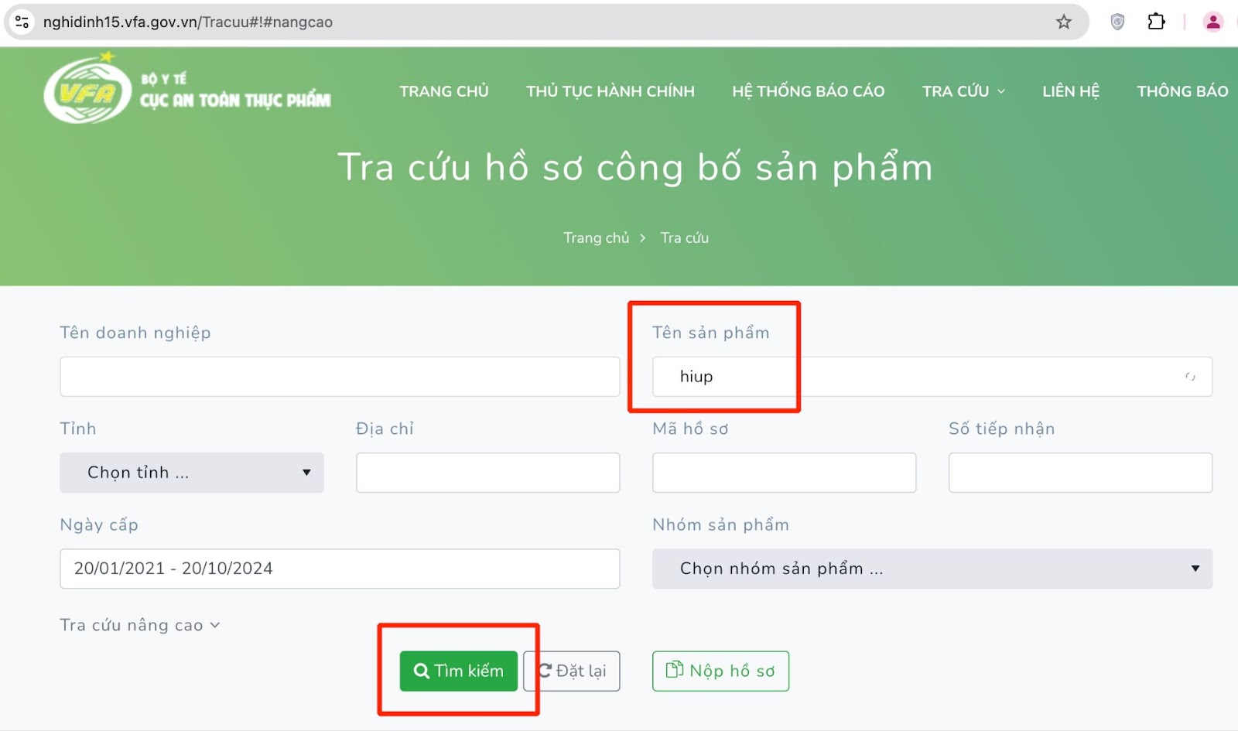1238x731 pixels.
Task: Expand the TRA CỨU menu dropdown
Action: tap(963, 91)
